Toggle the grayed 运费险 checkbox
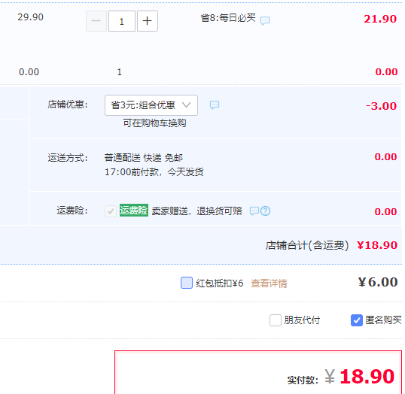This screenshot has width=405, height=394. [x=111, y=211]
